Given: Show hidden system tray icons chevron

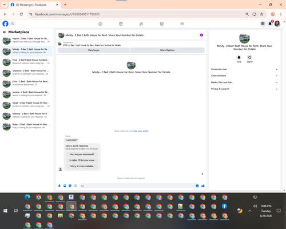Looking at the screenshot, I should [x=250, y=211].
